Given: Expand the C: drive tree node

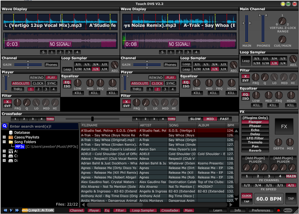Looking at the screenshot, I should 4,156.
